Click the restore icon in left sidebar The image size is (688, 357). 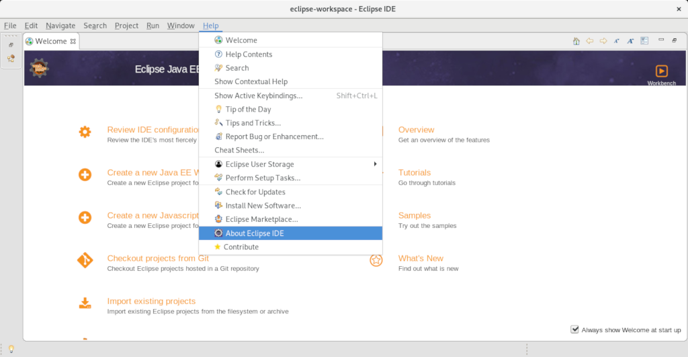[x=11, y=45]
